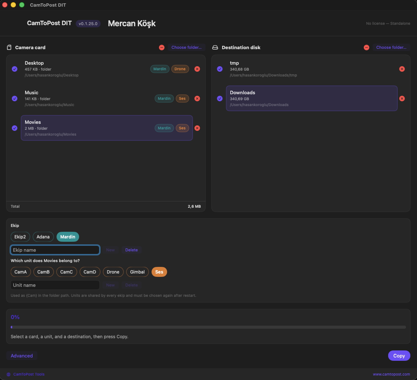Screen dimensions: 417x380
Task: Assign Movies to CamC unit
Action: 67,272
